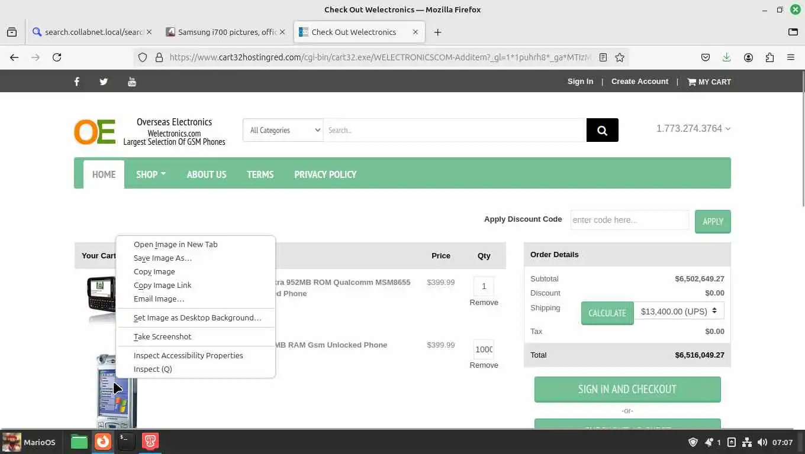Open the Twitter social icon

click(x=104, y=82)
